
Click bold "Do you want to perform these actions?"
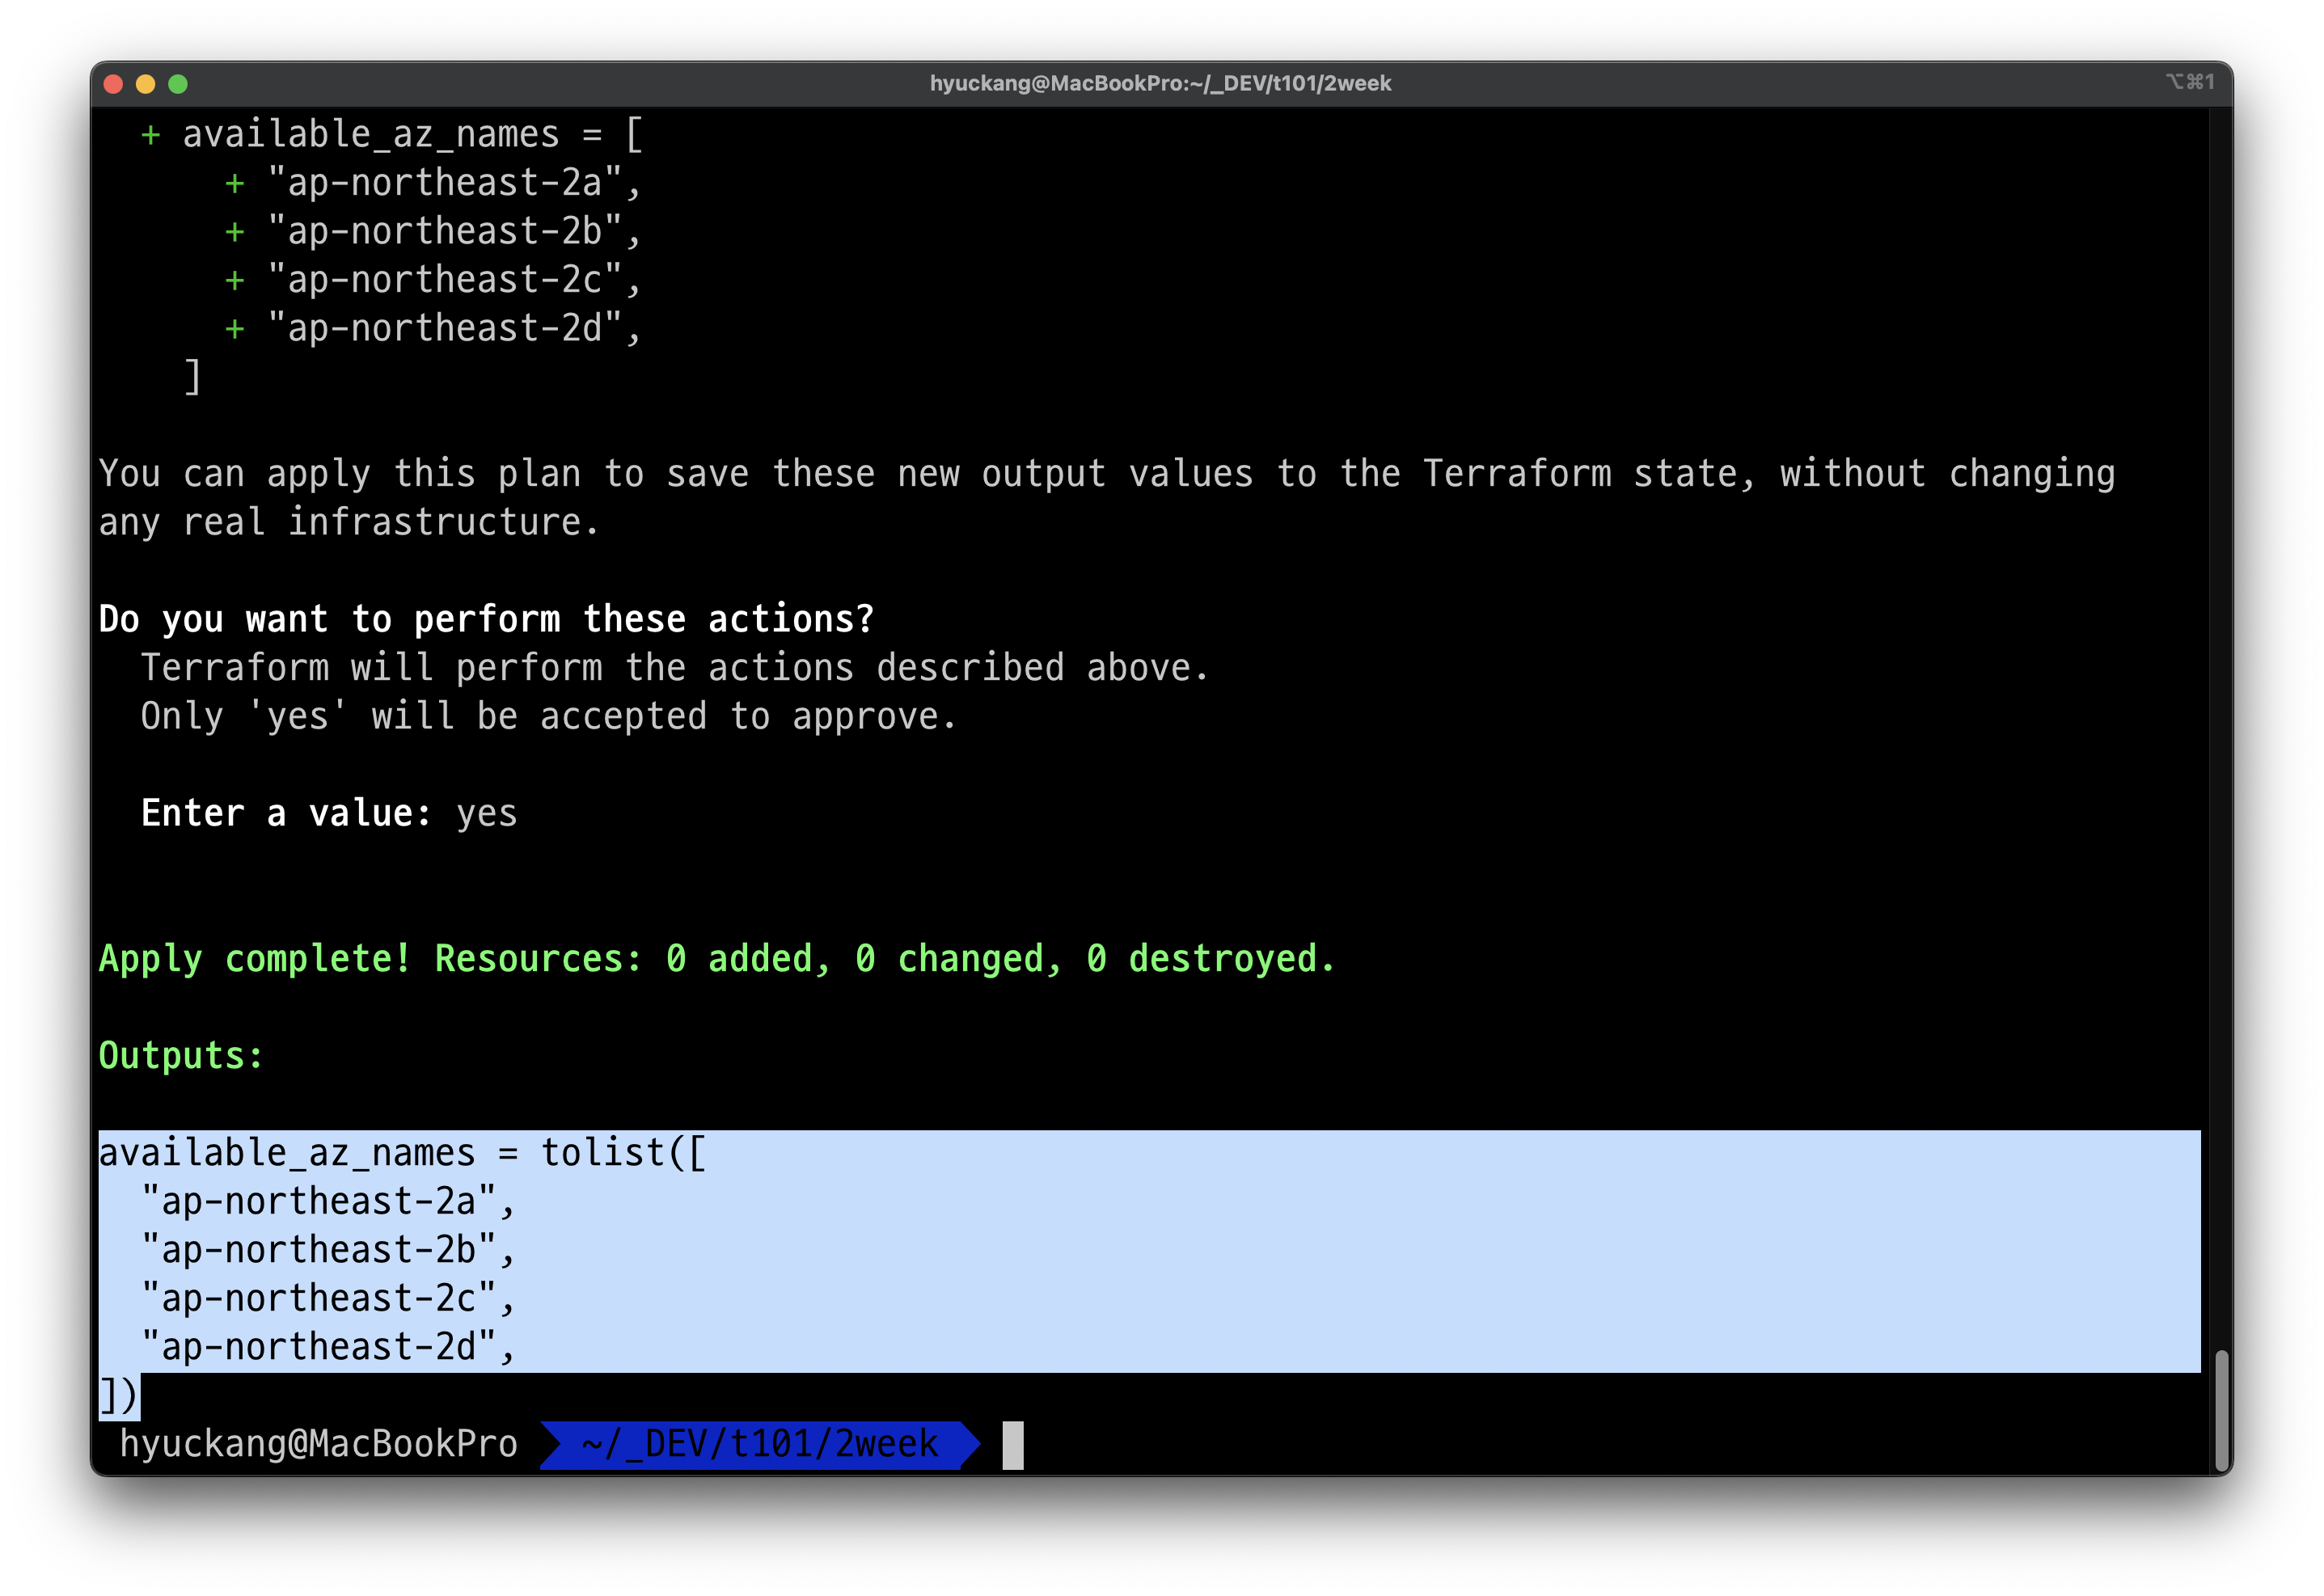[486, 620]
